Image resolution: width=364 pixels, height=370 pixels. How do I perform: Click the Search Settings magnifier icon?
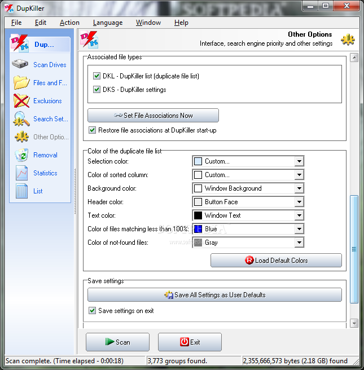coord(21,118)
